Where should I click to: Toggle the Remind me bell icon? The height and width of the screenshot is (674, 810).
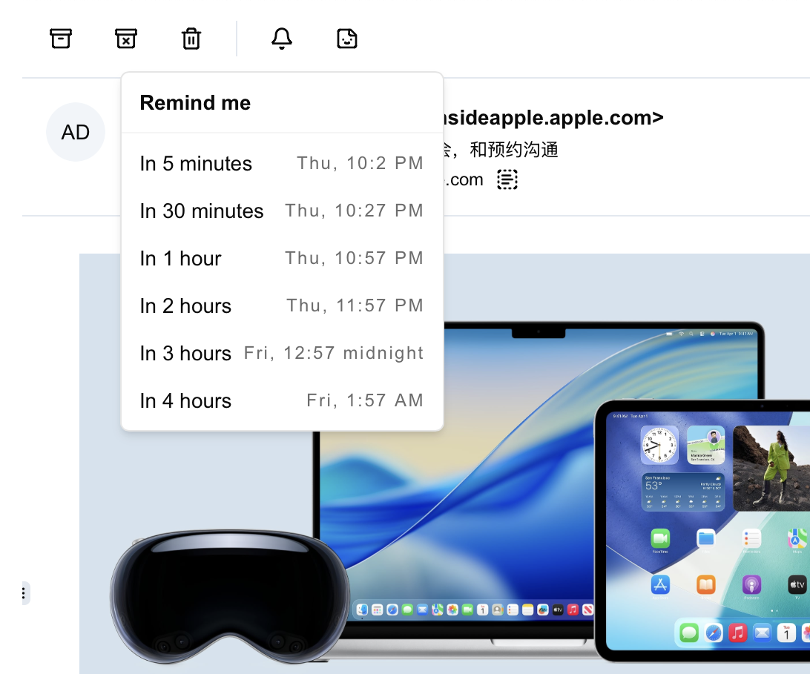pos(282,39)
